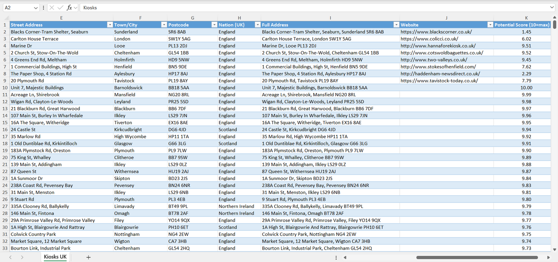Click inside the Name Box showing A2
Viewport: 558px width, 262px height.
pyautogui.click(x=16, y=7)
